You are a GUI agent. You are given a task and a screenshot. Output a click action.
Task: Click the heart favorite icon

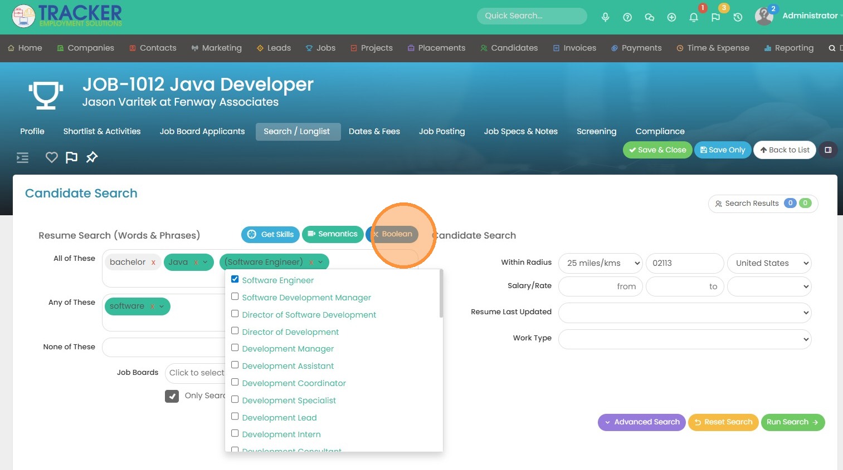click(x=52, y=157)
